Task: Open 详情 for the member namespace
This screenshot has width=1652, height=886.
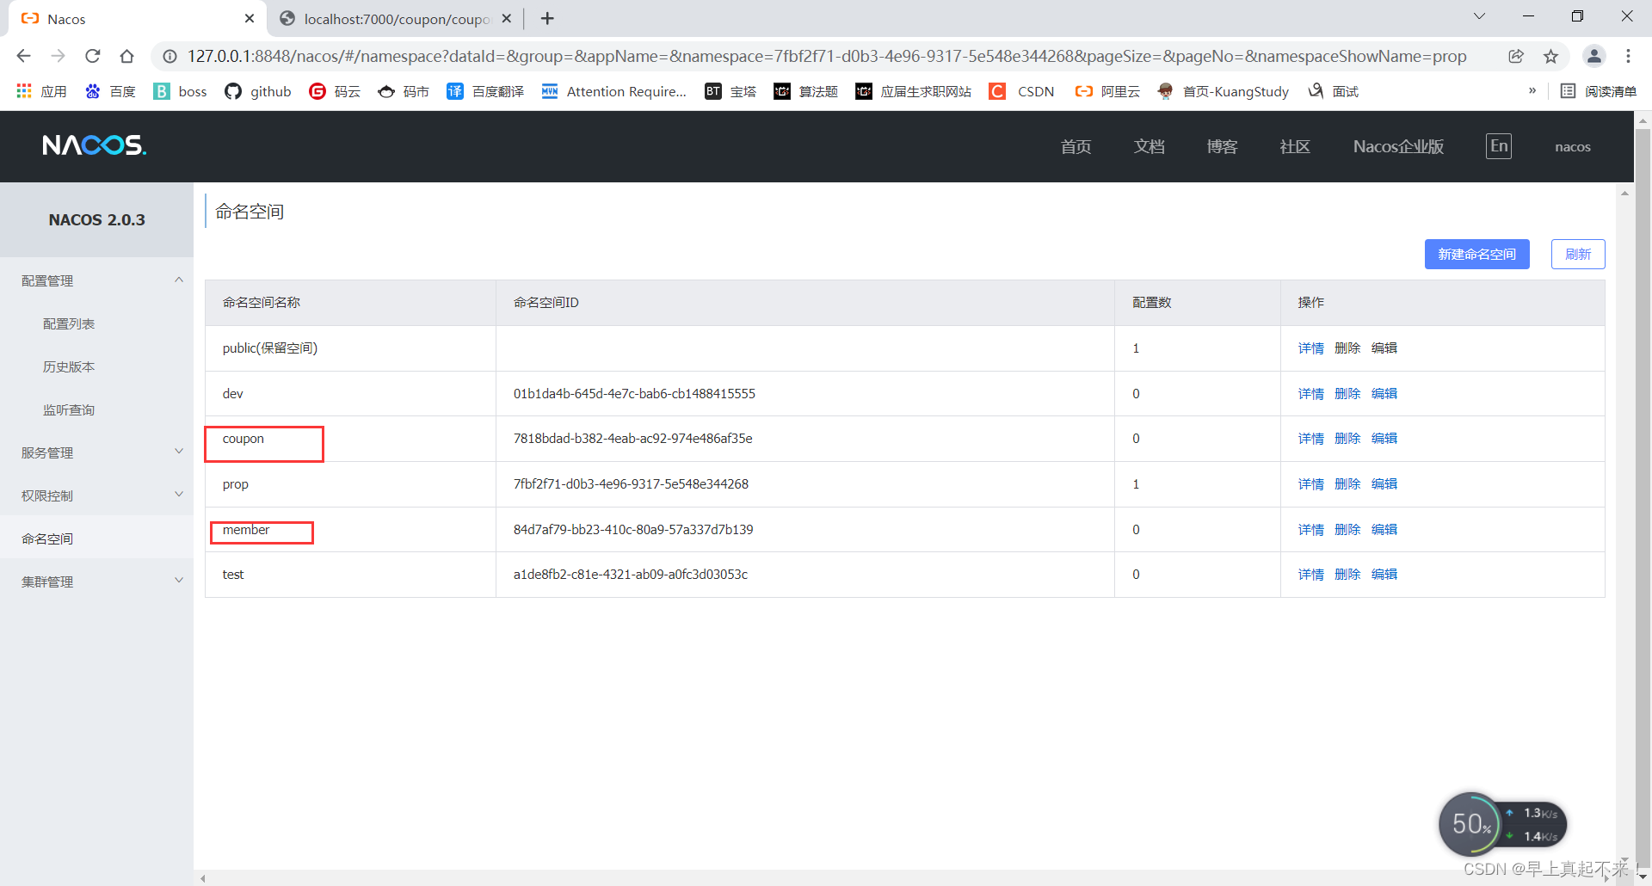Action: (x=1310, y=529)
